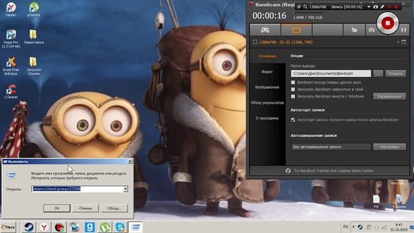Select the CCleaner desktop icon
This screenshot has width=414, height=233.
tap(11, 91)
